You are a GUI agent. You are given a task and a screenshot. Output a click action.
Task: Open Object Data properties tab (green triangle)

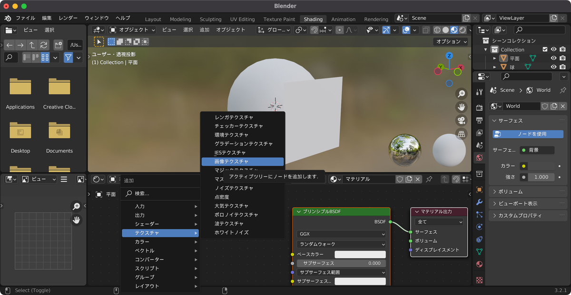tap(479, 252)
